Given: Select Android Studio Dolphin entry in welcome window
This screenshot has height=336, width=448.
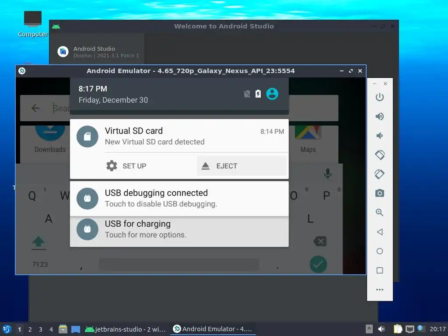Looking at the screenshot, I should (98, 52).
